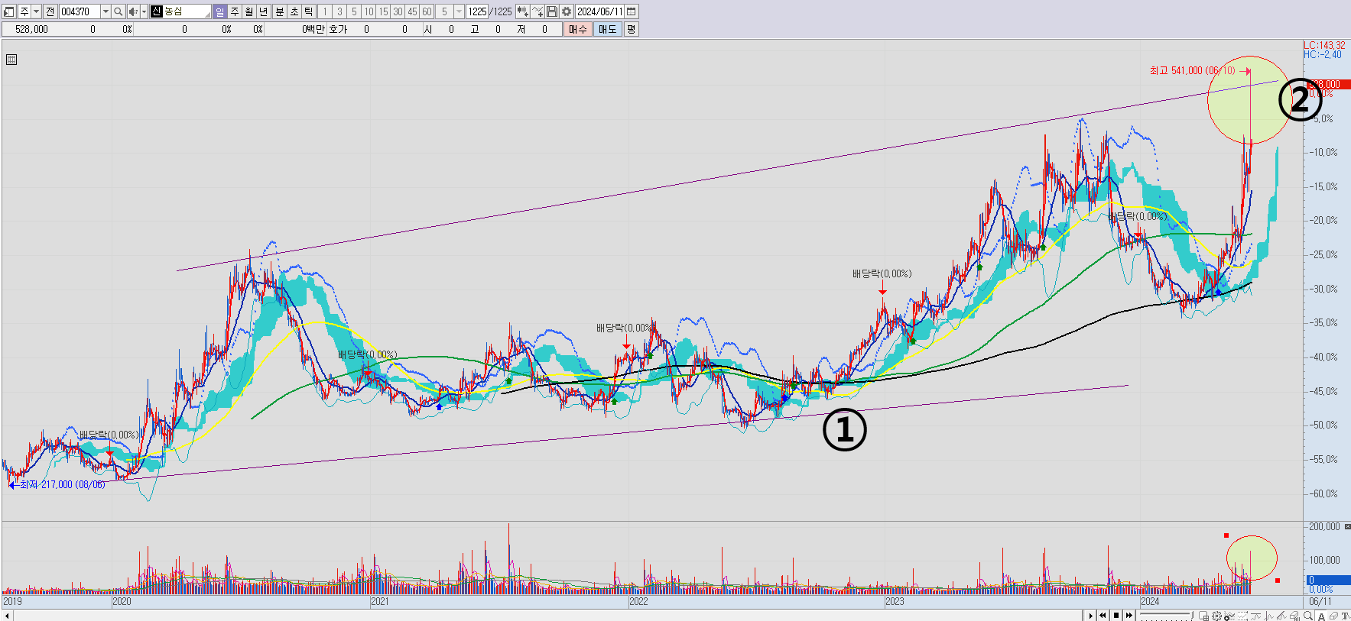This screenshot has width=1351, height=621.
Task: Click the date field 2024/06/11
Action: click(600, 11)
